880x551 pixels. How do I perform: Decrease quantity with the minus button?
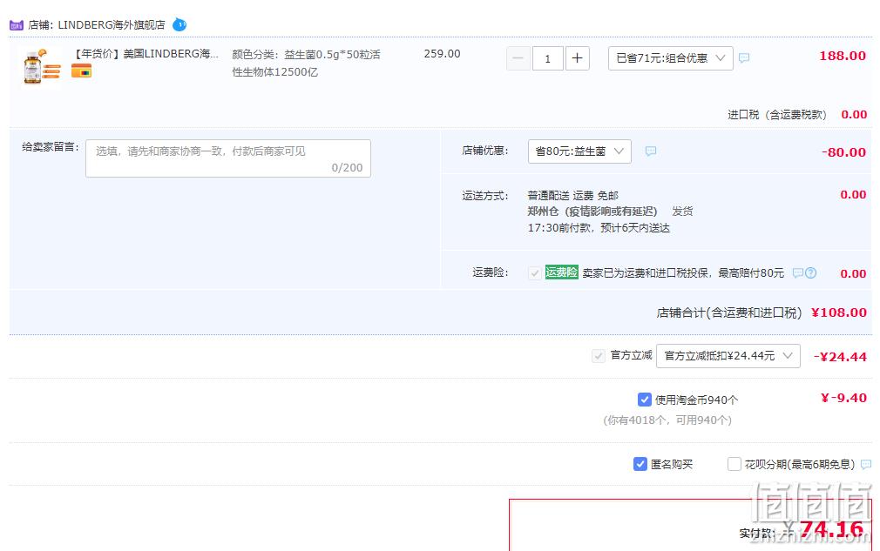[x=518, y=58]
